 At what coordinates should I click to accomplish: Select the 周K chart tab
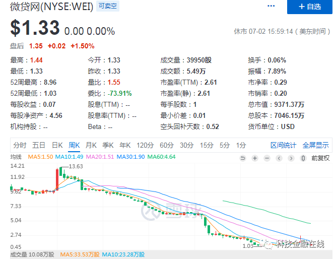pyautogui.click(x=74, y=145)
